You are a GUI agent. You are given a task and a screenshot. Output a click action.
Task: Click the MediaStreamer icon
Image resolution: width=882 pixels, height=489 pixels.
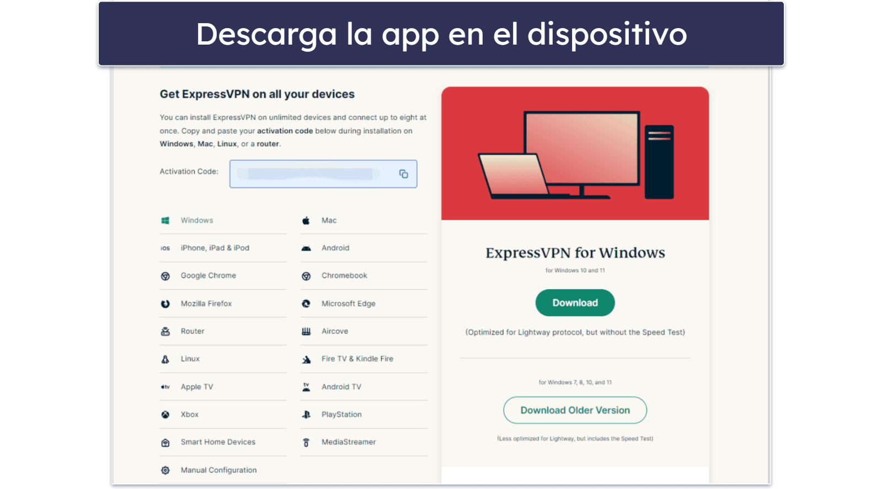click(x=306, y=443)
